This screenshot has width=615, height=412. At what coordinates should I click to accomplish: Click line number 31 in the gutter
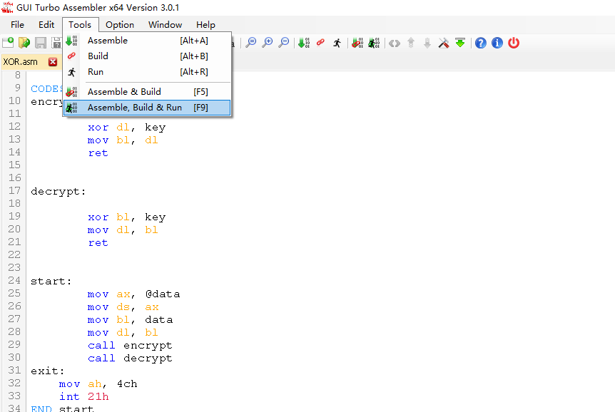click(x=14, y=370)
